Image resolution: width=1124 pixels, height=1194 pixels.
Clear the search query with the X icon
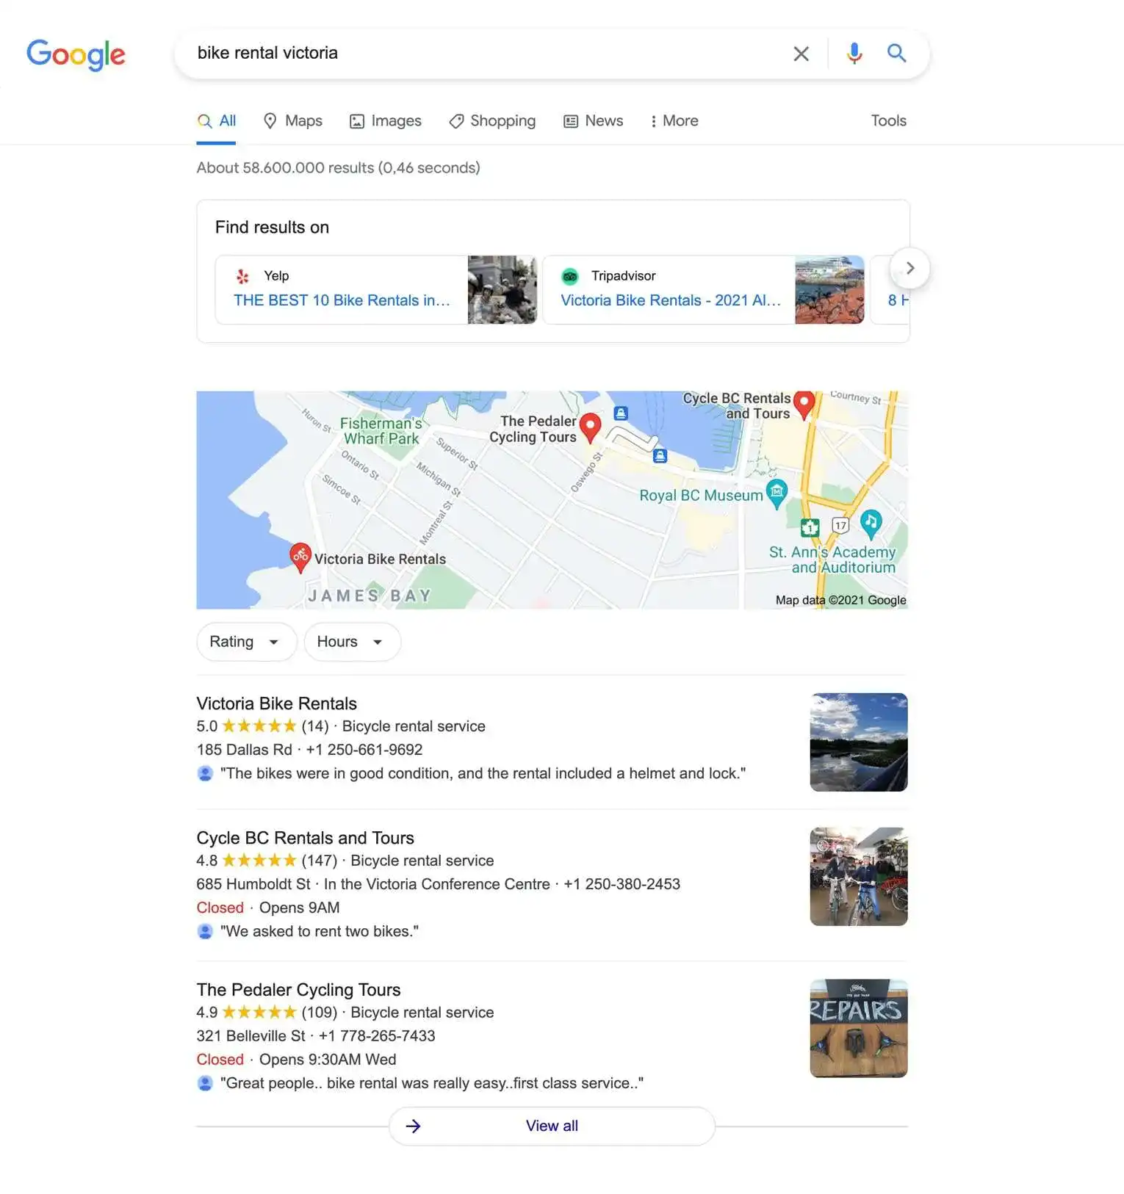tap(801, 54)
